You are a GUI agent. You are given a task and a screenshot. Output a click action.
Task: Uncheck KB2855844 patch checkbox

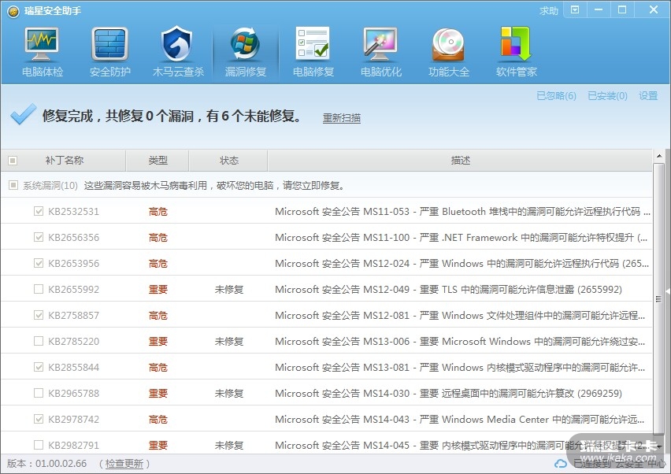pyautogui.click(x=39, y=367)
